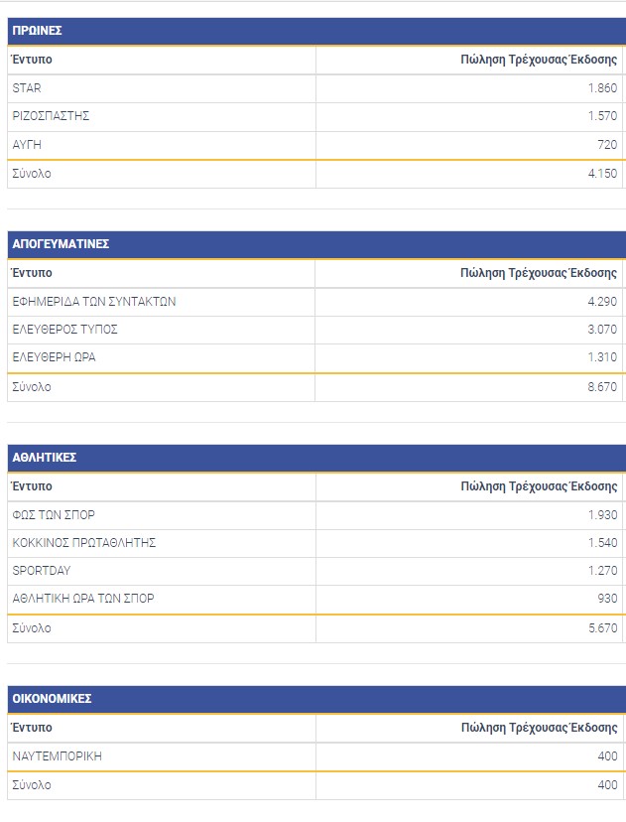Screen dimensions: 626x822
Task: Click the Σύνολο total value 8.670
Action: (x=601, y=387)
